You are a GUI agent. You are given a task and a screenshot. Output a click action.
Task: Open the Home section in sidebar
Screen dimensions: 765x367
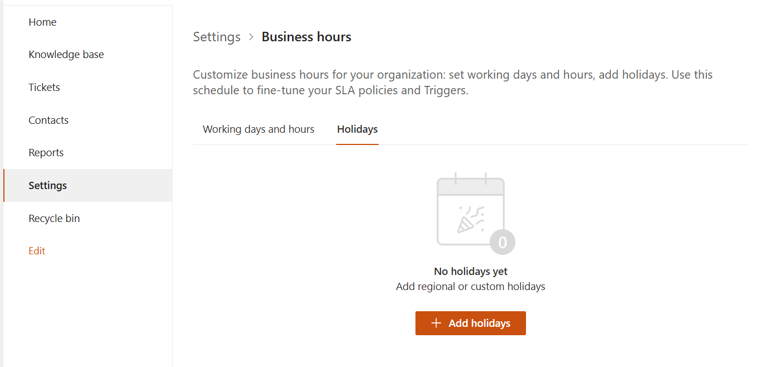[42, 22]
